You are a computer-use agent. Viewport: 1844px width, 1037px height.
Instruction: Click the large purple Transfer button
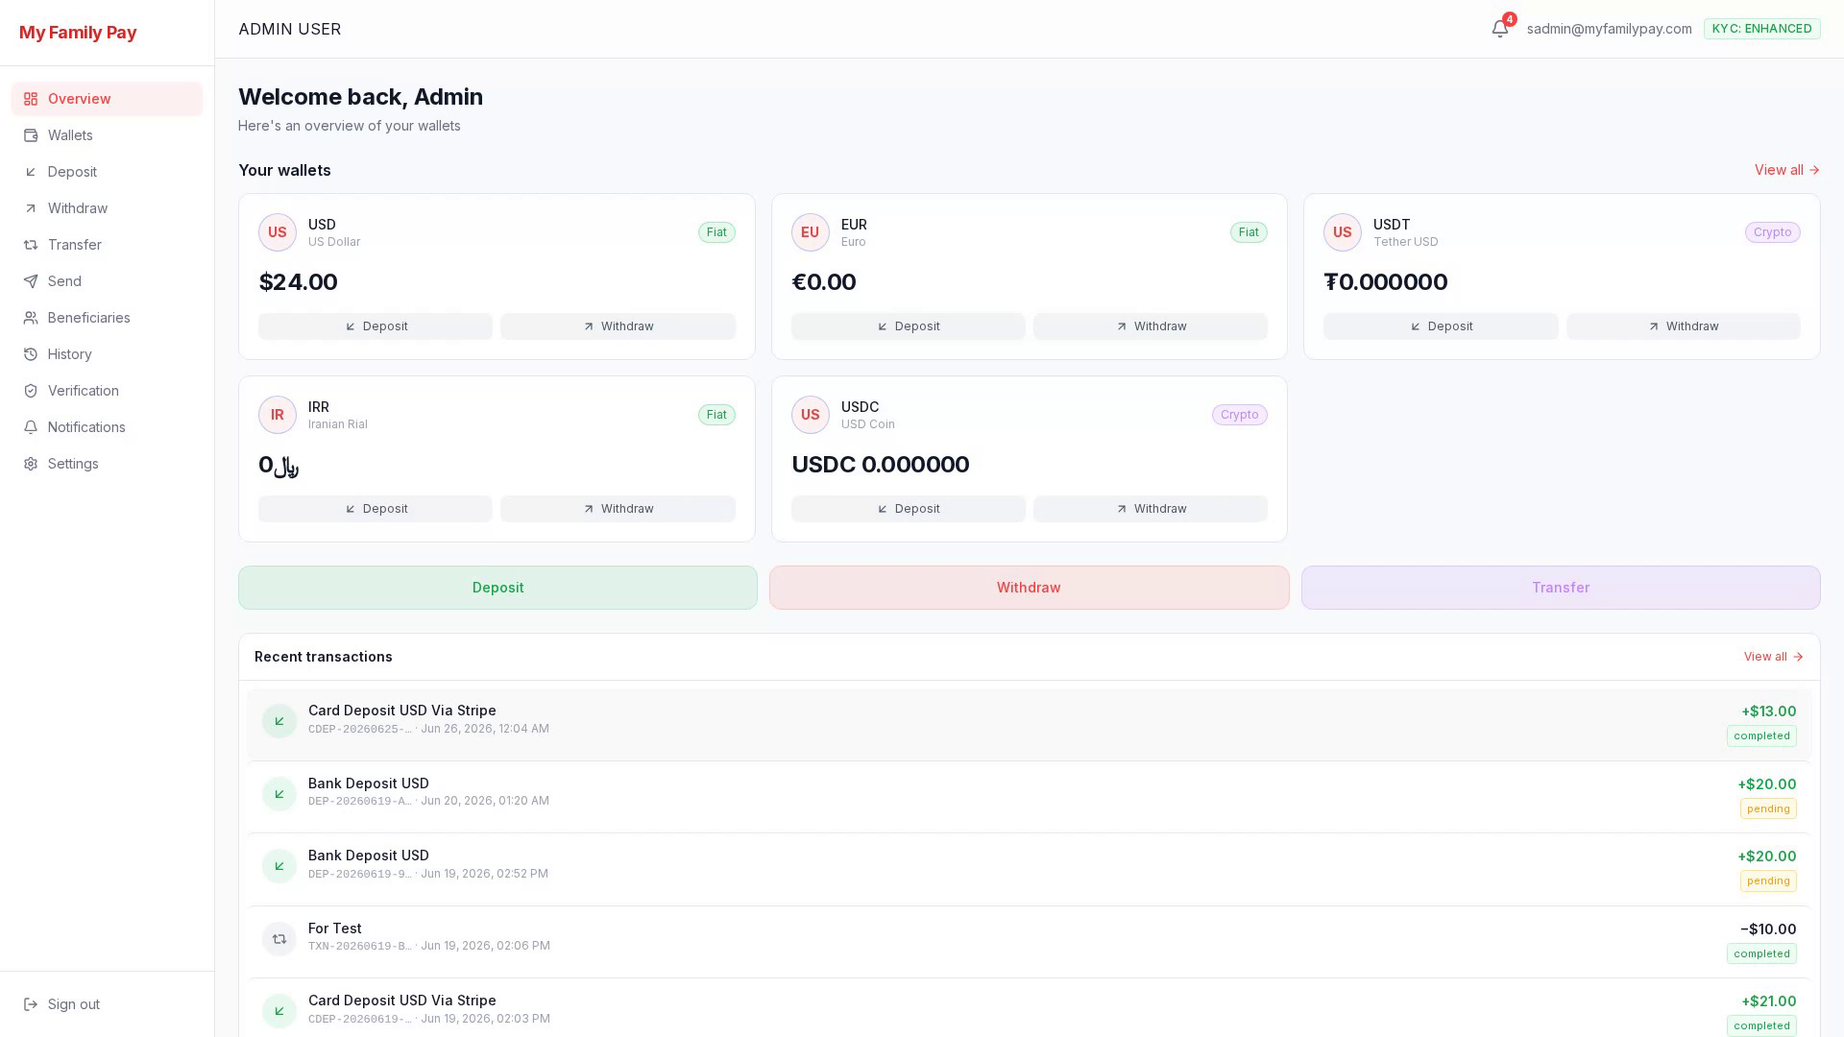(x=1561, y=588)
